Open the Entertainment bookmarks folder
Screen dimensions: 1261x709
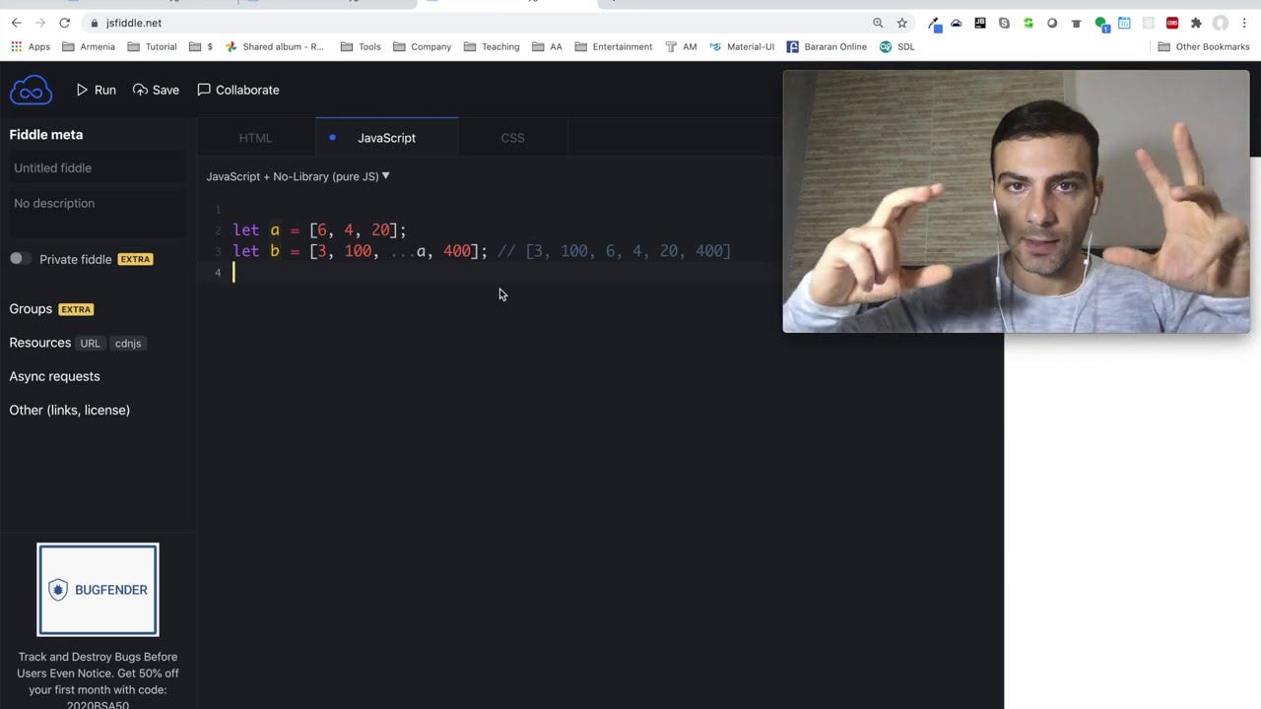613,46
